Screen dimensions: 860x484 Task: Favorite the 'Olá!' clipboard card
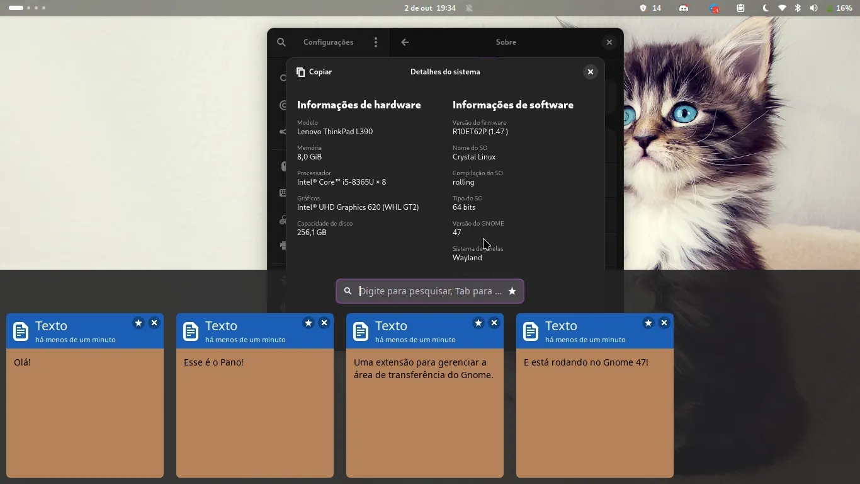[139, 323]
